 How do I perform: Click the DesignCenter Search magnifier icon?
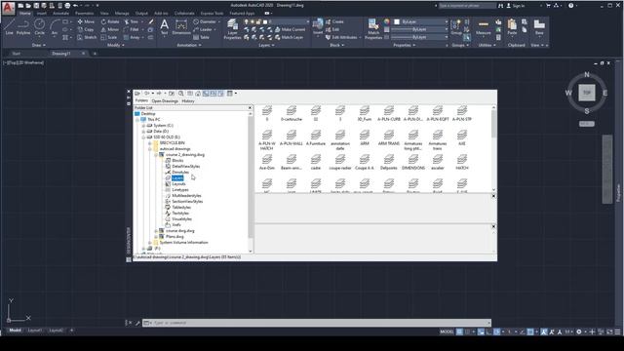181,94
